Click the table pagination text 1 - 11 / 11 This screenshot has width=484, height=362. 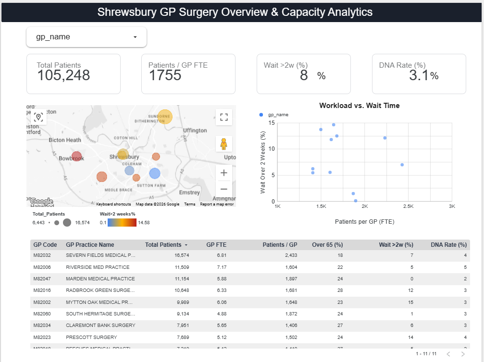[426, 354]
